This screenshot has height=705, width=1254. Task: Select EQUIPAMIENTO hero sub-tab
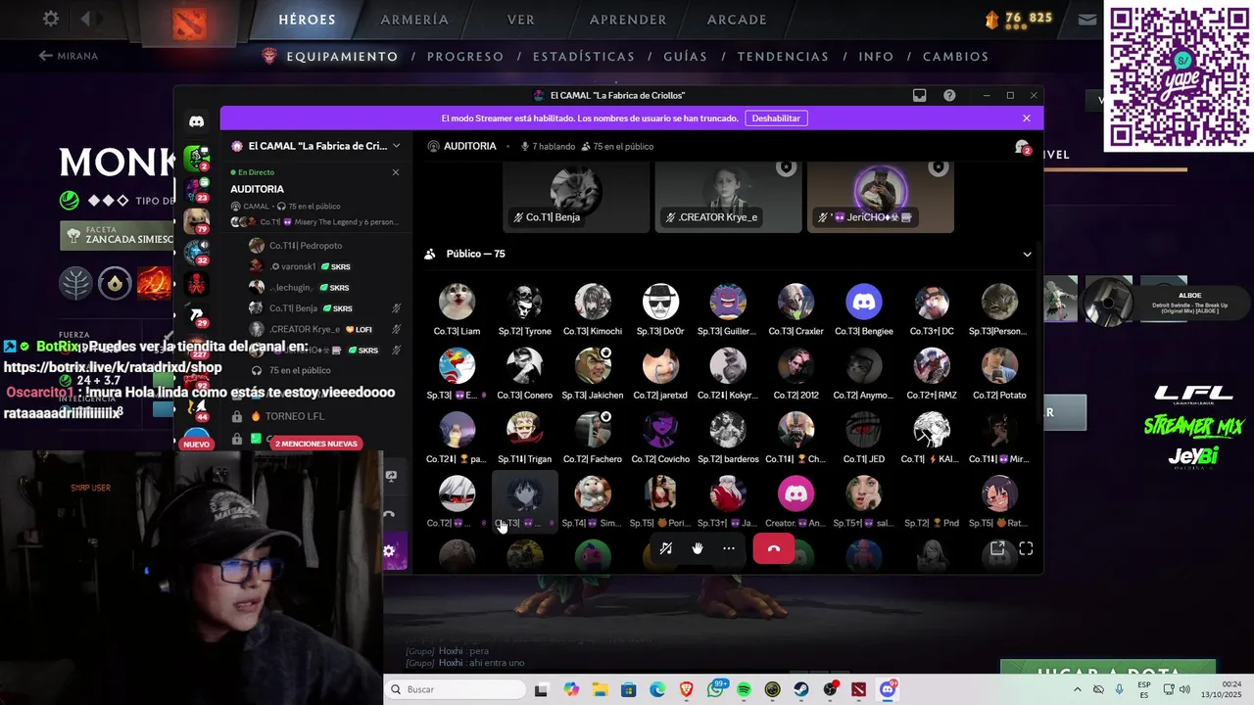pyautogui.click(x=342, y=57)
